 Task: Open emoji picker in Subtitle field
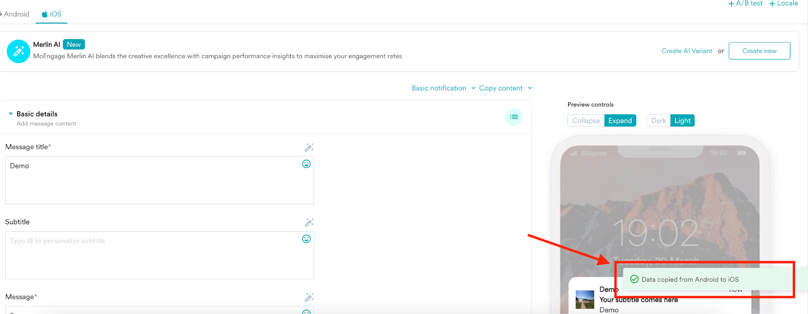(306, 239)
